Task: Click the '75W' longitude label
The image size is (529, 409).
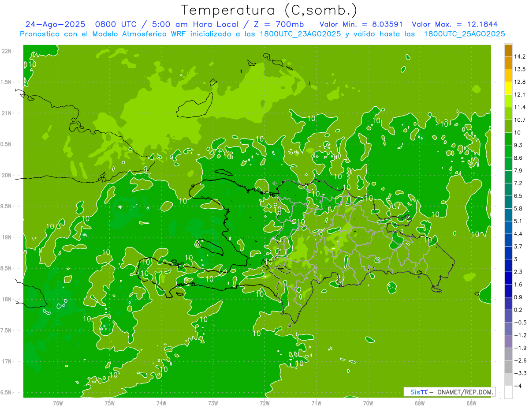Action: pos(109,403)
